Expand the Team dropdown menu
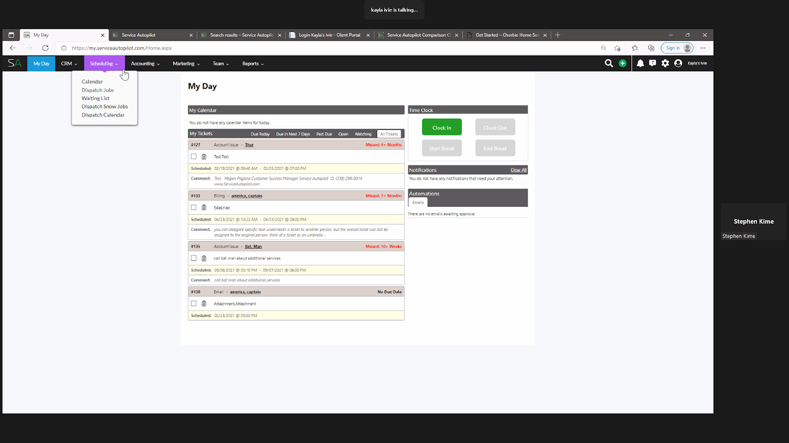The width and height of the screenshot is (789, 443). [221, 63]
